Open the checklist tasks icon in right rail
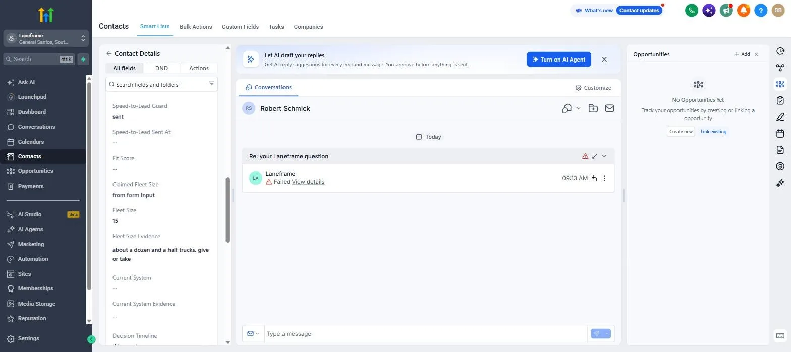The width and height of the screenshot is (791, 352). tap(780, 100)
